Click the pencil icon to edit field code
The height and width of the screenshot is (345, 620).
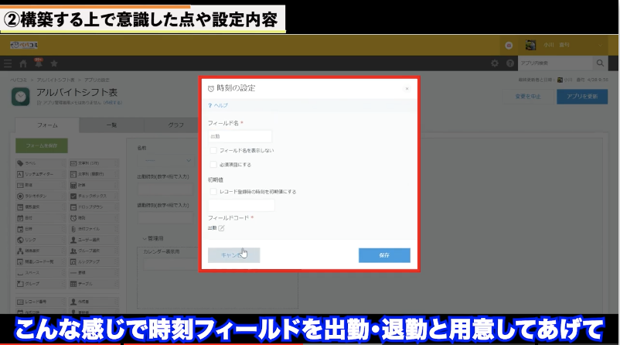click(x=221, y=228)
